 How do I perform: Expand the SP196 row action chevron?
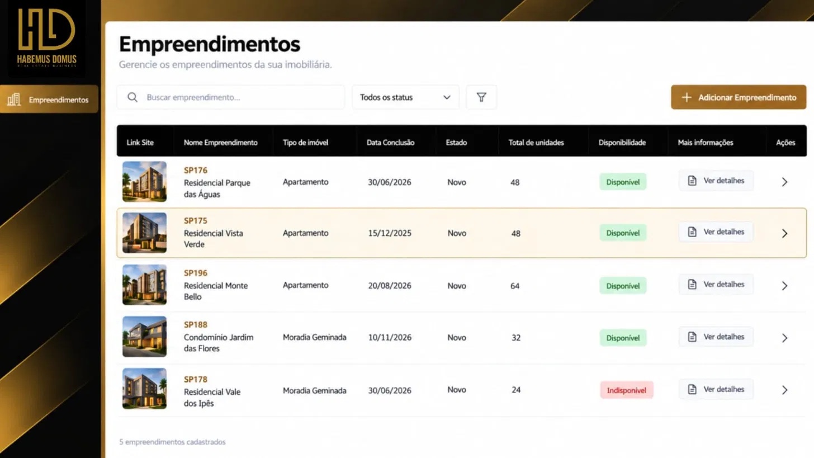[x=784, y=286]
